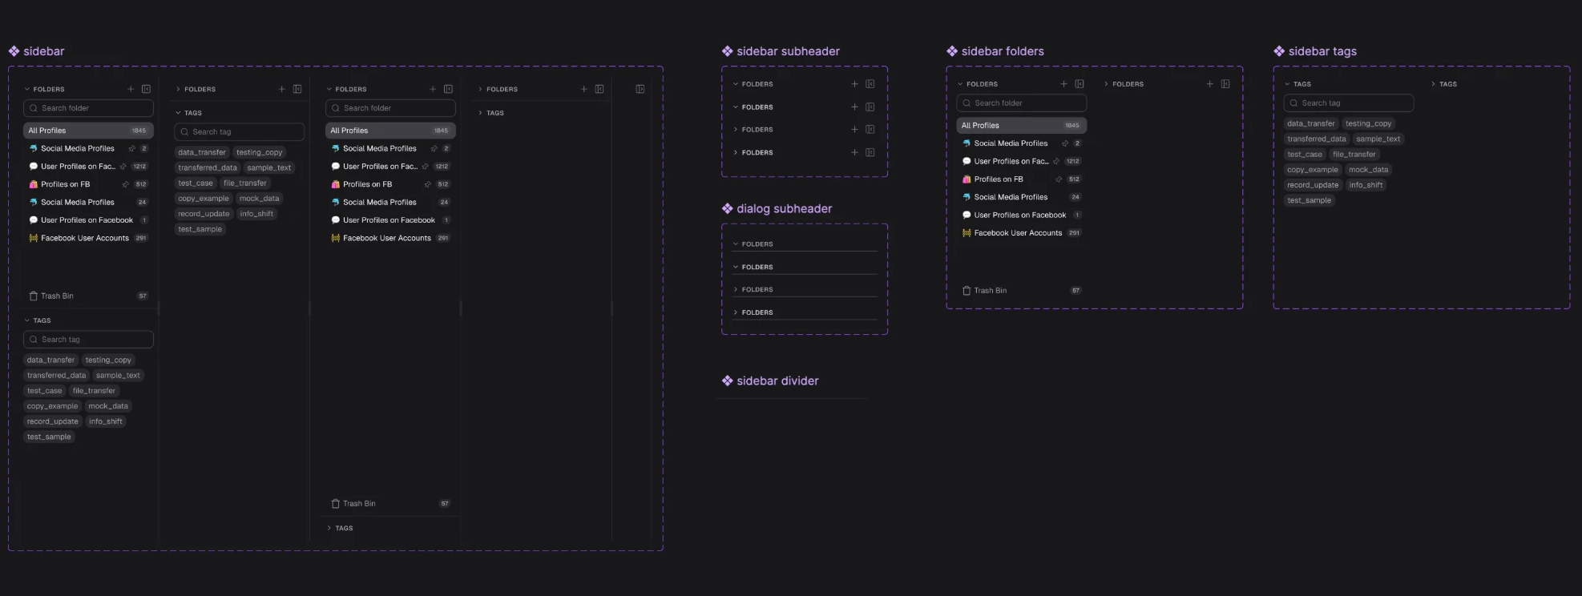Collapse expanded FOLDERS chevron in sidebar folders component
This screenshot has height=596, width=1582.
coord(960,84)
